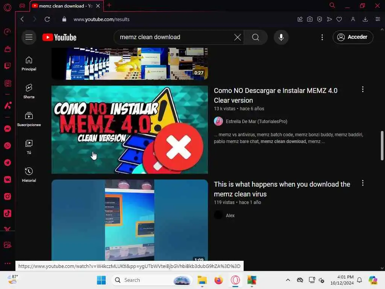The width and height of the screenshot is (385, 289).
Task: View site security lock icon
Action: point(64,19)
